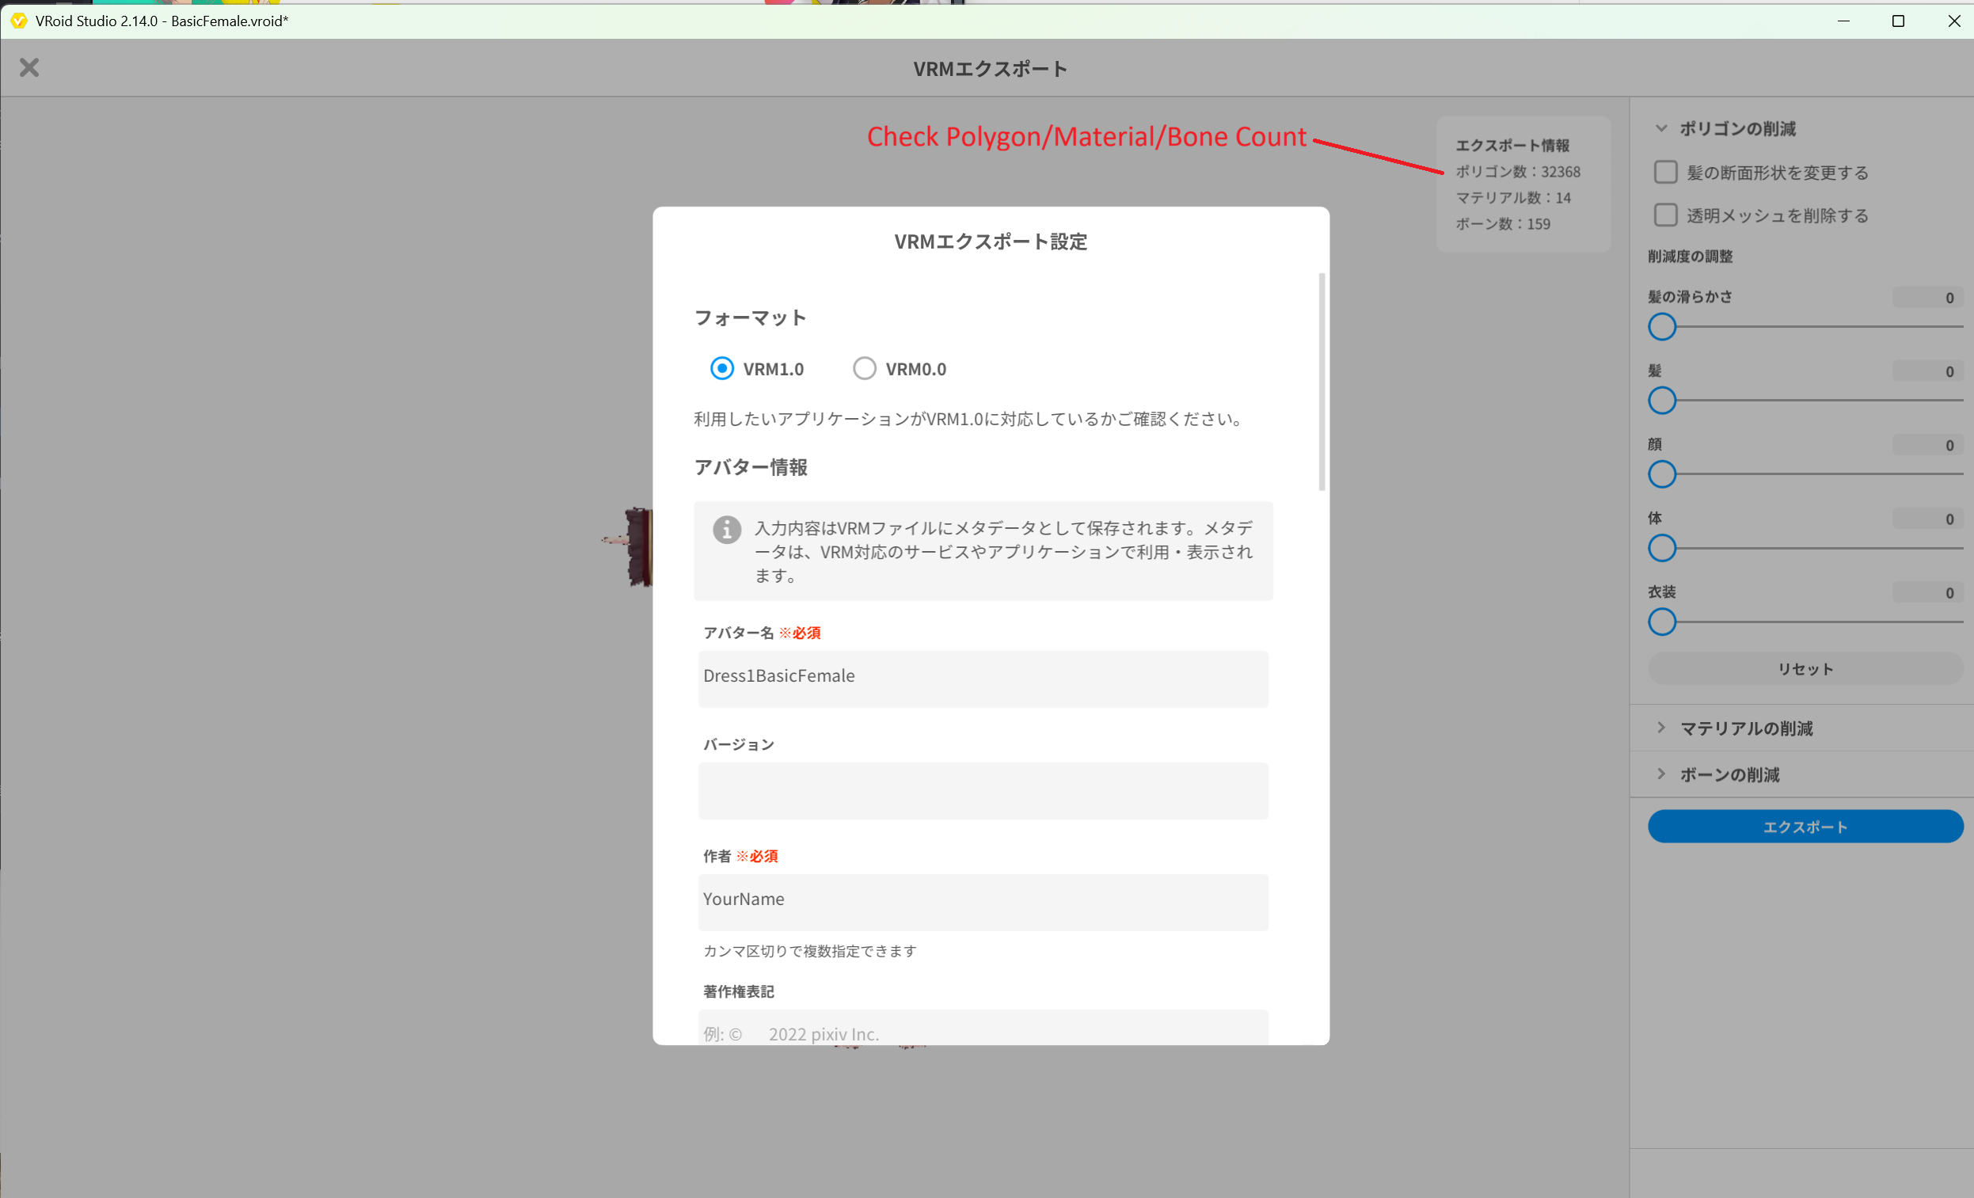Enable 髪の断面形状を変更する checkbox
The width and height of the screenshot is (1974, 1198).
coord(1665,173)
